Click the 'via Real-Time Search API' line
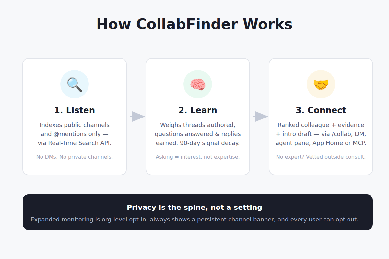Image resolution: width=389 pixels, height=259 pixels. pos(75,143)
